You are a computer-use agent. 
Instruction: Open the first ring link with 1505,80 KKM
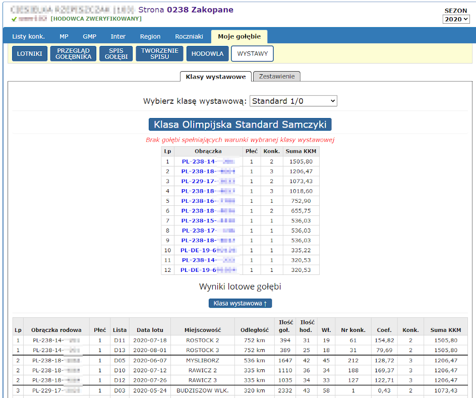point(208,162)
